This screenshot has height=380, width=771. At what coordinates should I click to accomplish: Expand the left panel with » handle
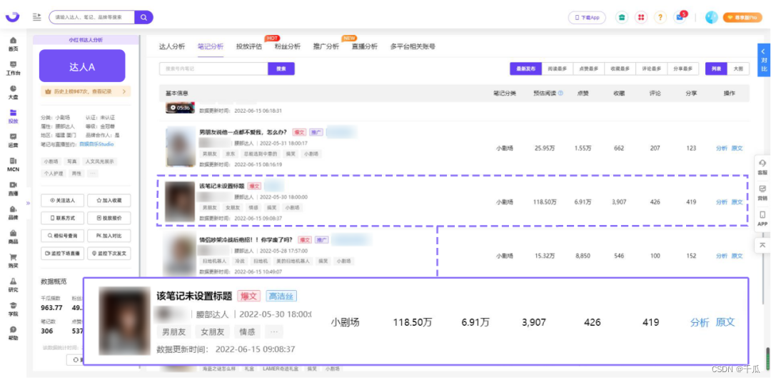tap(28, 202)
